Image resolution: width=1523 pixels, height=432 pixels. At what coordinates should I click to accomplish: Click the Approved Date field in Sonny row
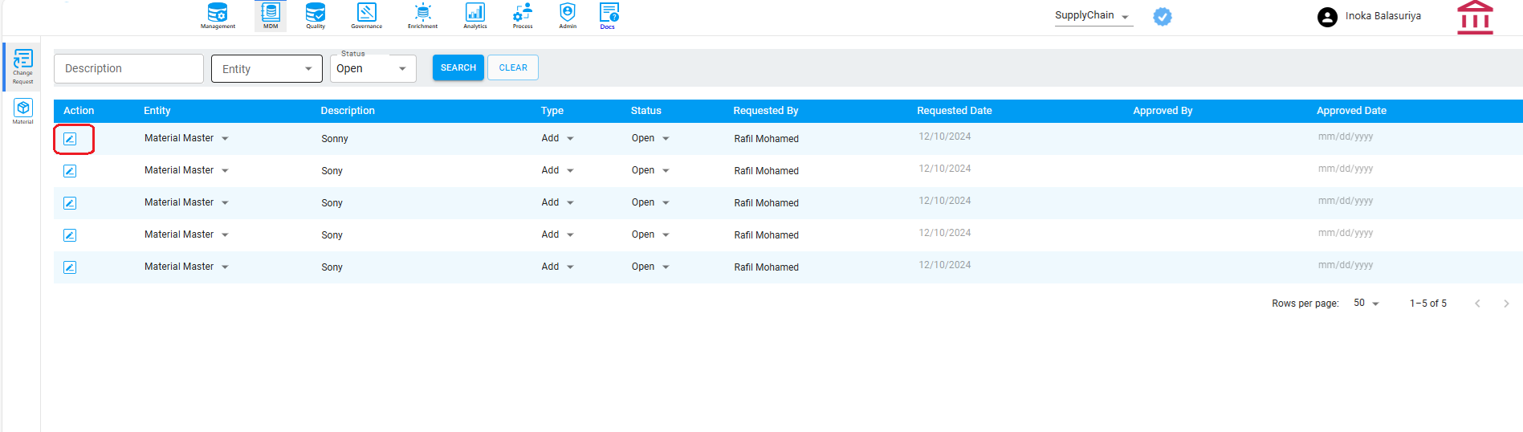[x=1346, y=137]
